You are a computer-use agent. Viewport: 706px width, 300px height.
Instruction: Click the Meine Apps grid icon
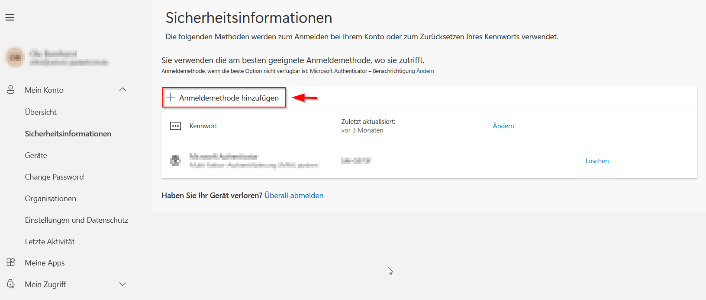click(11, 262)
